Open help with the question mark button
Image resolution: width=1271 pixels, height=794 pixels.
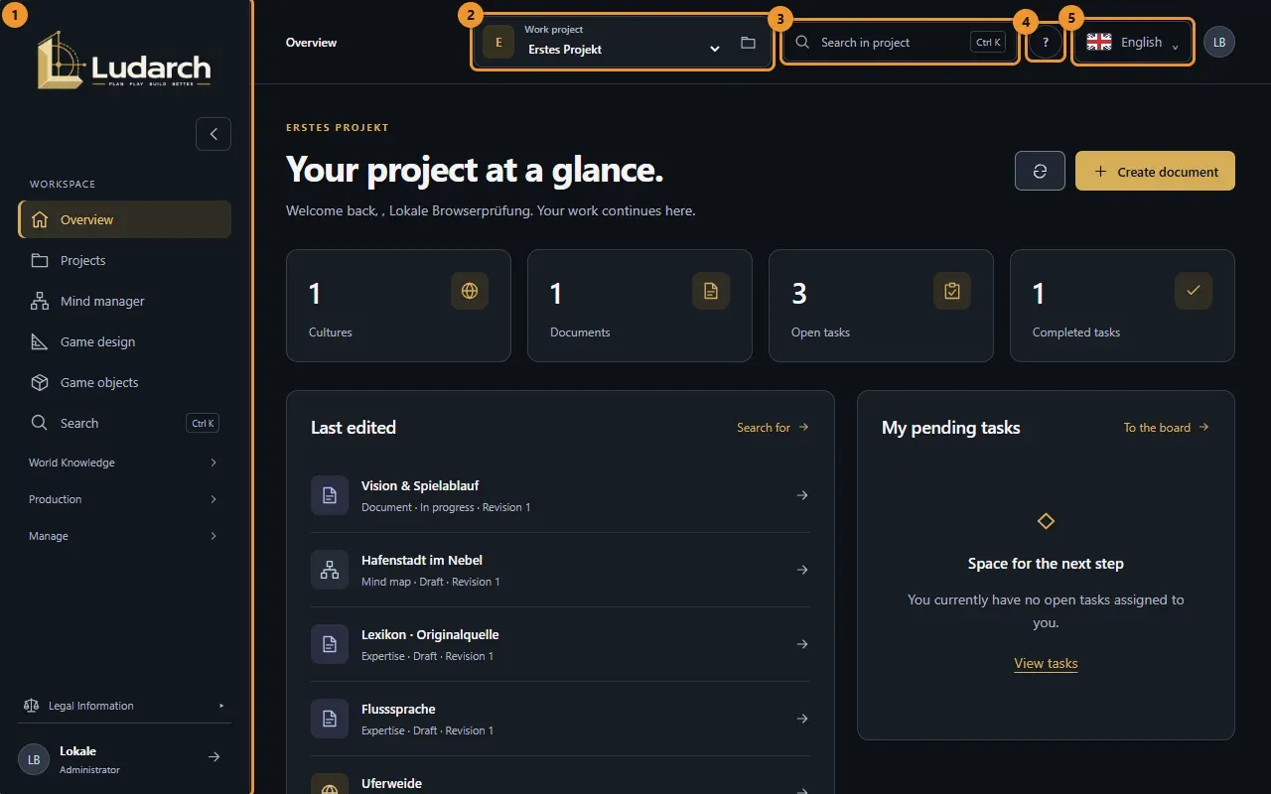pos(1046,43)
